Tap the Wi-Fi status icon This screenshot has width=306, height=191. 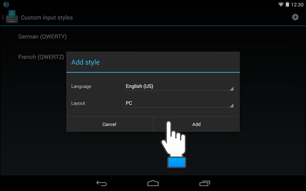coord(281,4)
